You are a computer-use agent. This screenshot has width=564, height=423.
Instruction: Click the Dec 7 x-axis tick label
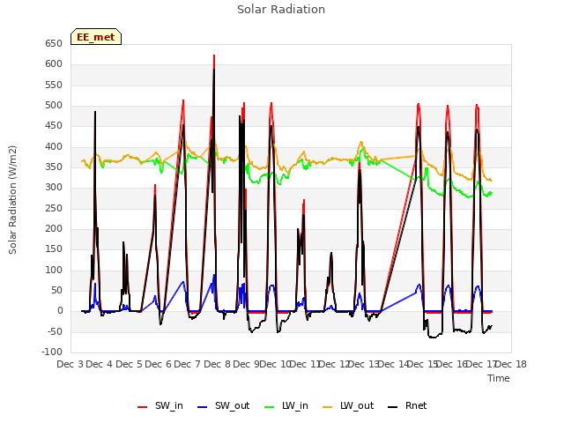pos(187,364)
